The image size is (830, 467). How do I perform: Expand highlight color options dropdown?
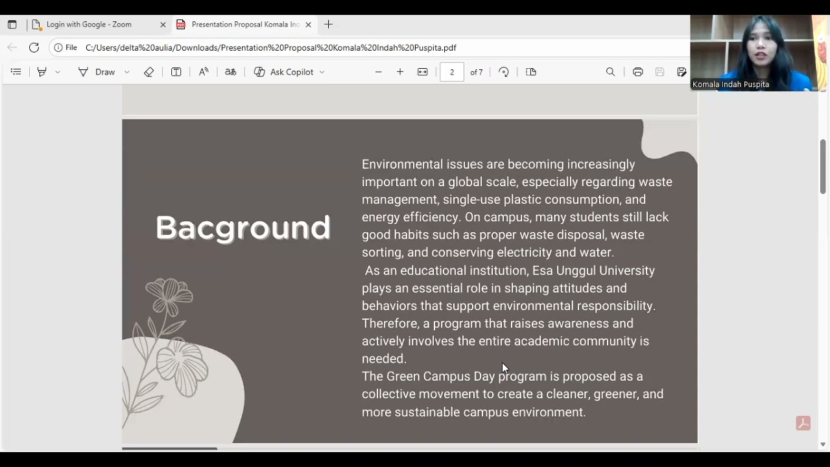[x=58, y=72]
